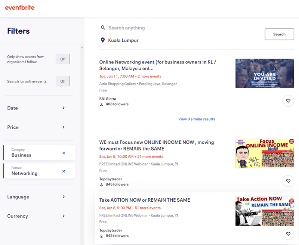
Task: Open View 3 similar results link
Action: 197,119
